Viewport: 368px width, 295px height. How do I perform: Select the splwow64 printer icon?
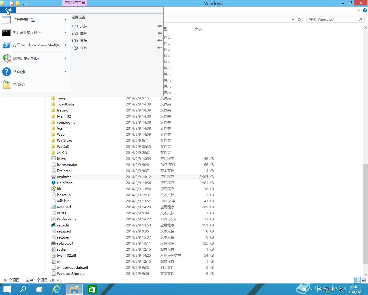point(53,243)
